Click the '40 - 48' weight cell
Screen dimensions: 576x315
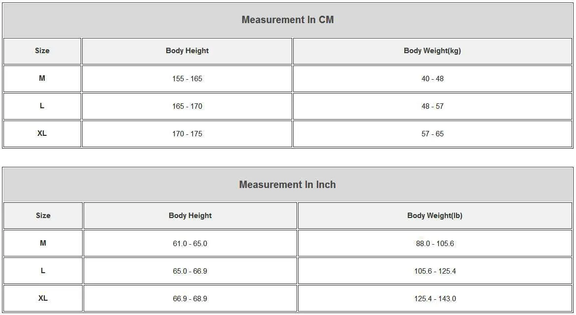click(x=432, y=79)
